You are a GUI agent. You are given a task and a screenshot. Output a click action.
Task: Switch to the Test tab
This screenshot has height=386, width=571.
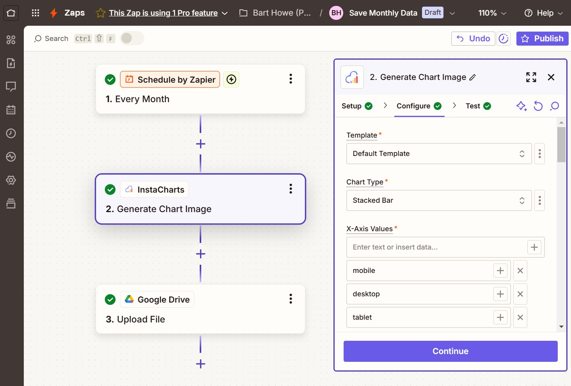coord(478,106)
